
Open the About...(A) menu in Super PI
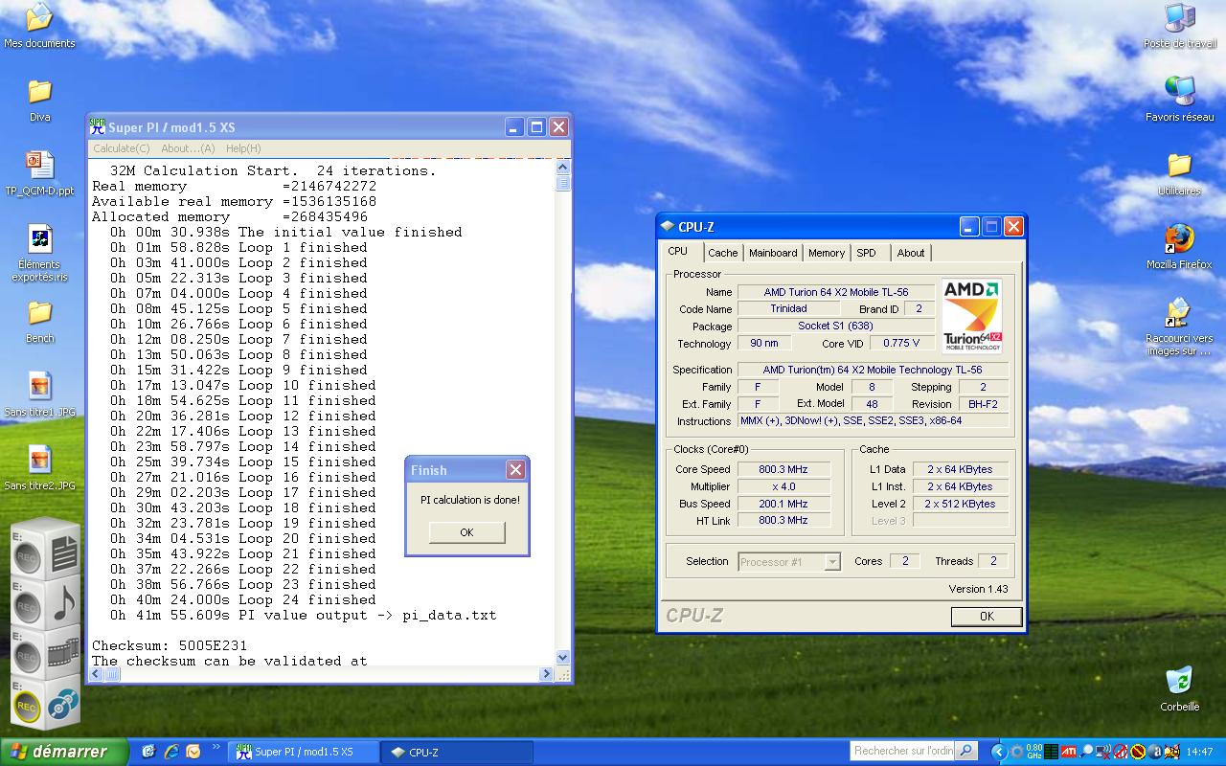click(188, 148)
